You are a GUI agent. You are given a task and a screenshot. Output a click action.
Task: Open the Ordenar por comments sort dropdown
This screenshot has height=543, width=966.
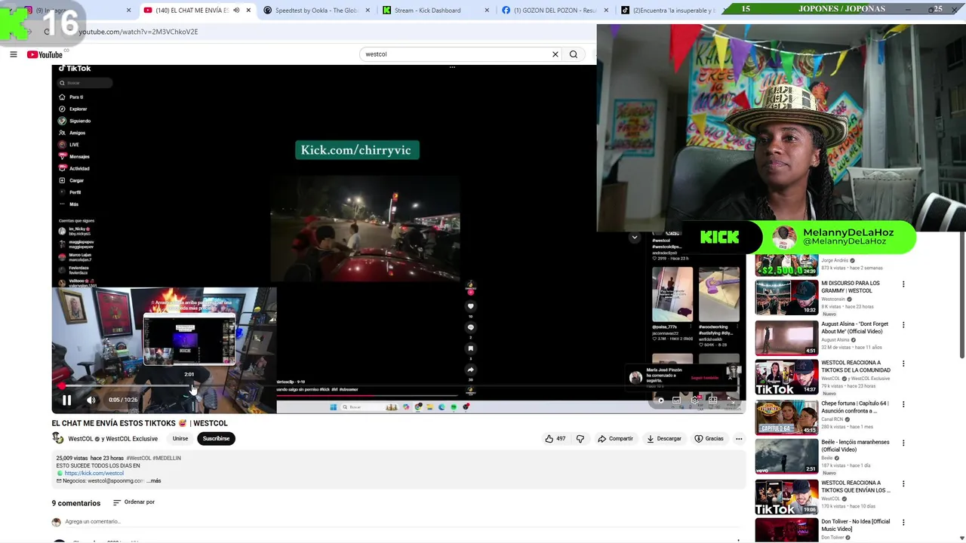[x=134, y=502]
